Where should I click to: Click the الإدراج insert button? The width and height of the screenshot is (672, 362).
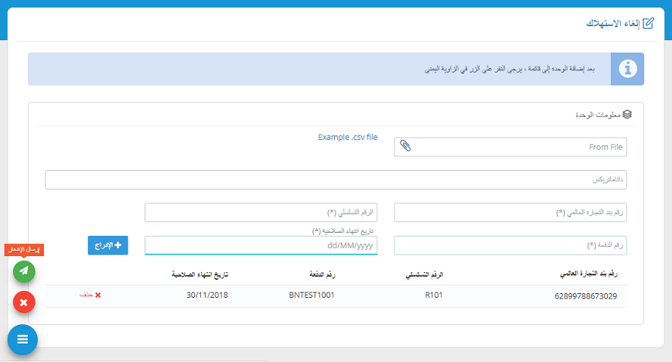[x=107, y=245]
